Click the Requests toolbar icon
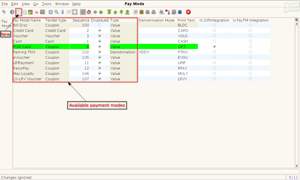The width and height of the screenshot is (300, 180). coord(174,12)
